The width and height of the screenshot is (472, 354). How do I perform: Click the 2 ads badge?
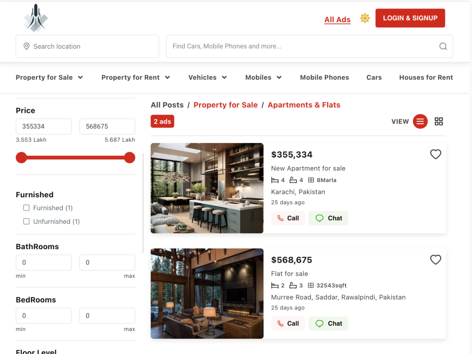pyautogui.click(x=162, y=121)
